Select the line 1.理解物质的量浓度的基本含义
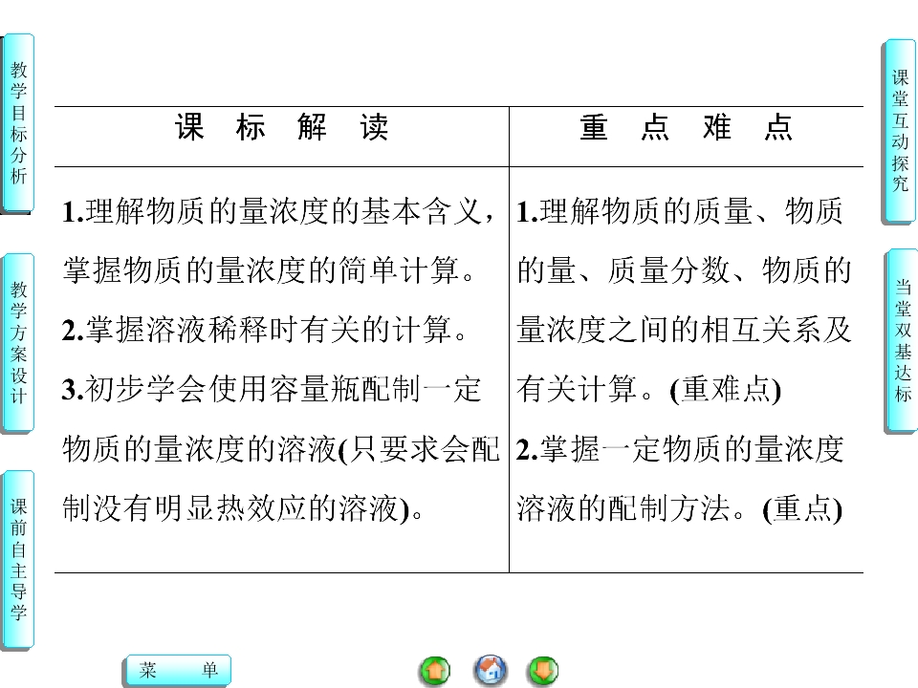 (x=278, y=211)
